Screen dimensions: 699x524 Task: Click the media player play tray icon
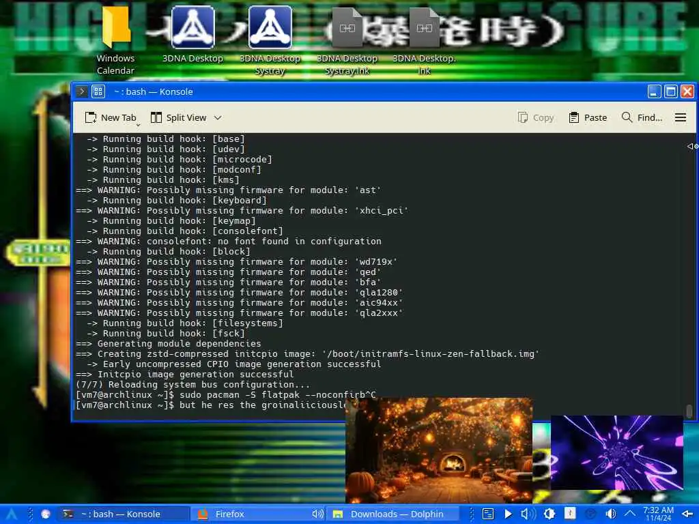pyautogui.click(x=508, y=514)
